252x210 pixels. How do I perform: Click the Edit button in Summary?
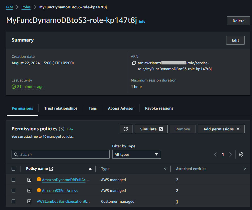[x=235, y=40]
